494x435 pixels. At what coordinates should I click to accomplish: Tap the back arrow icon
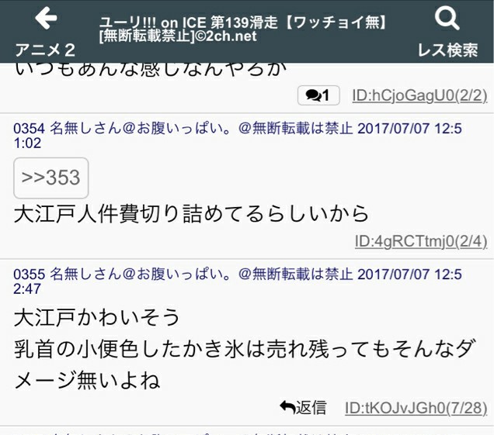[x=46, y=18]
